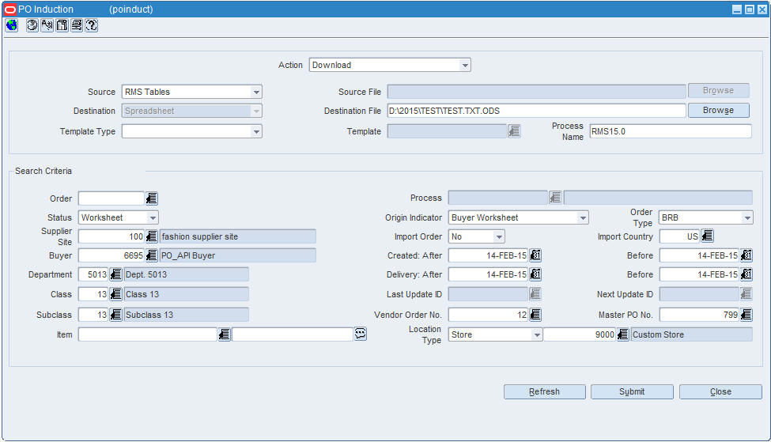Click the Item number input field
Viewport: 771px width, 442px height.
point(148,334)
